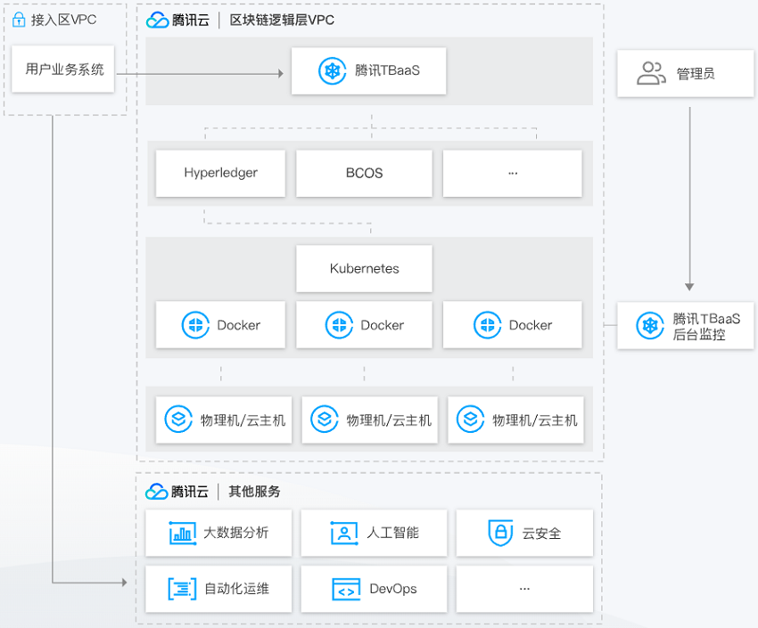Click the 接入区VPC title text
Image resolution: width=758 pixels, height=628 pixels.
[64, 20]
